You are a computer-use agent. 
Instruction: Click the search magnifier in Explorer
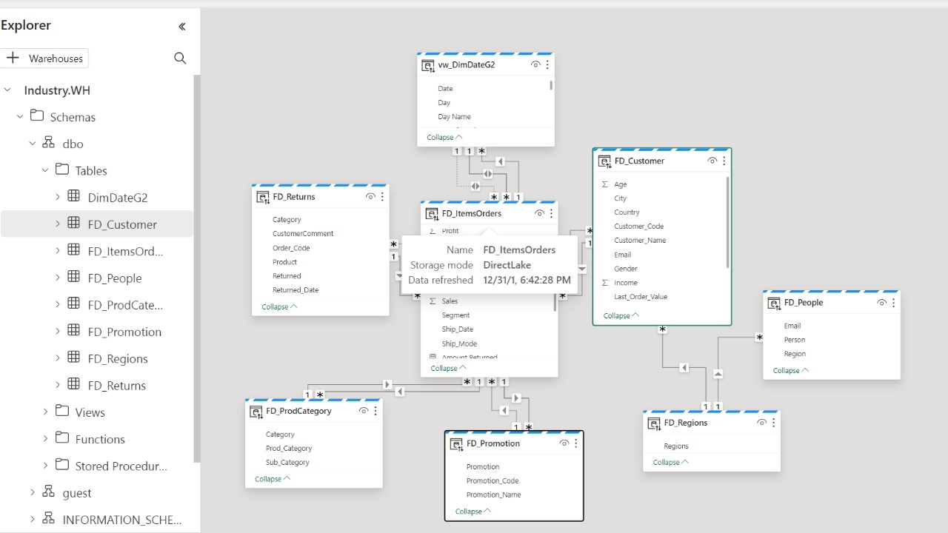tap(180, 58)
